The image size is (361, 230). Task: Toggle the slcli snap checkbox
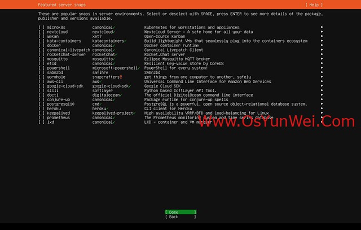coord(41,91)
